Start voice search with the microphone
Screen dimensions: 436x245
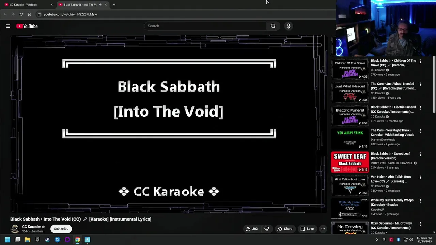pyautogui.click(x=289, y=26)
